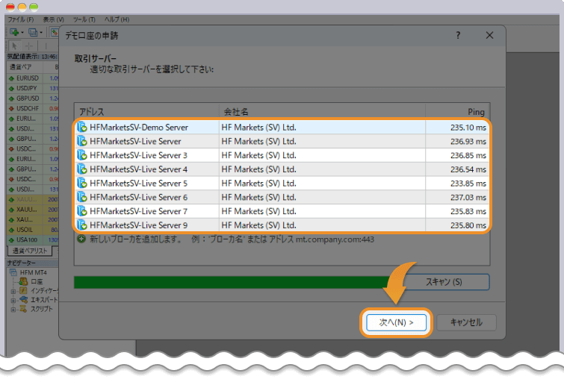Click the キャンセル button
Screen dimensions: 564x379
pos(466,322)
